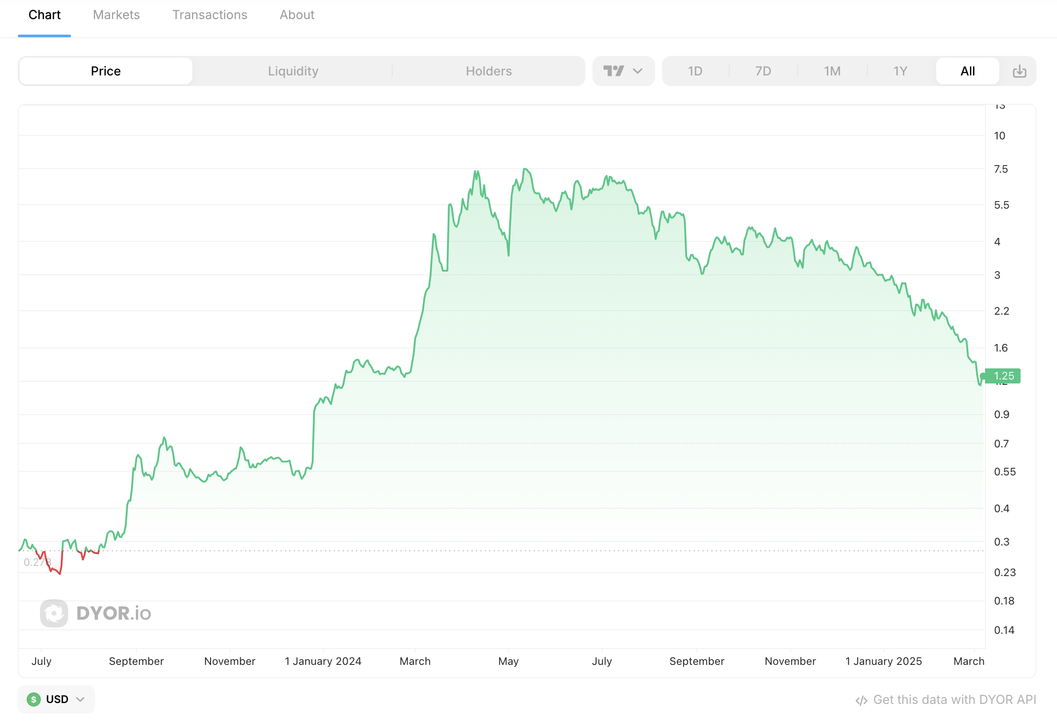Click the green dollar currency icon
Image resolution: width=1057 pixels, height=727 pixels.
click(x=34, y=699)
